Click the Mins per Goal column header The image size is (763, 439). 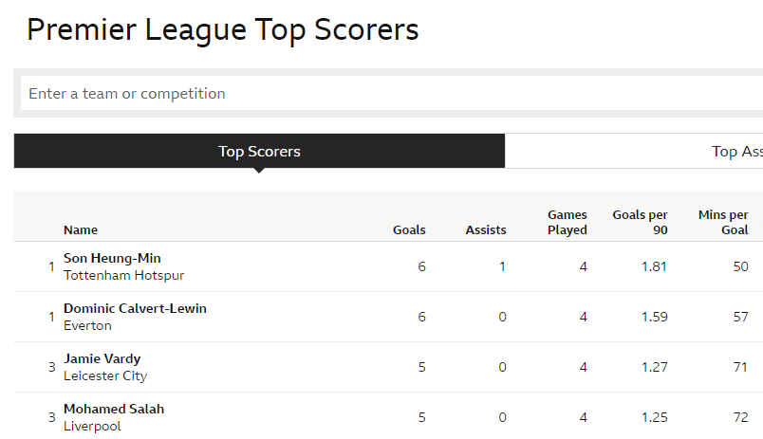pos(723,222)
